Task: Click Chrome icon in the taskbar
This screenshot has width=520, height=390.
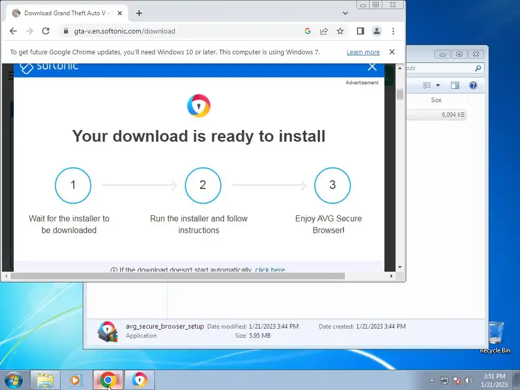Action: (x=108, y=380)
